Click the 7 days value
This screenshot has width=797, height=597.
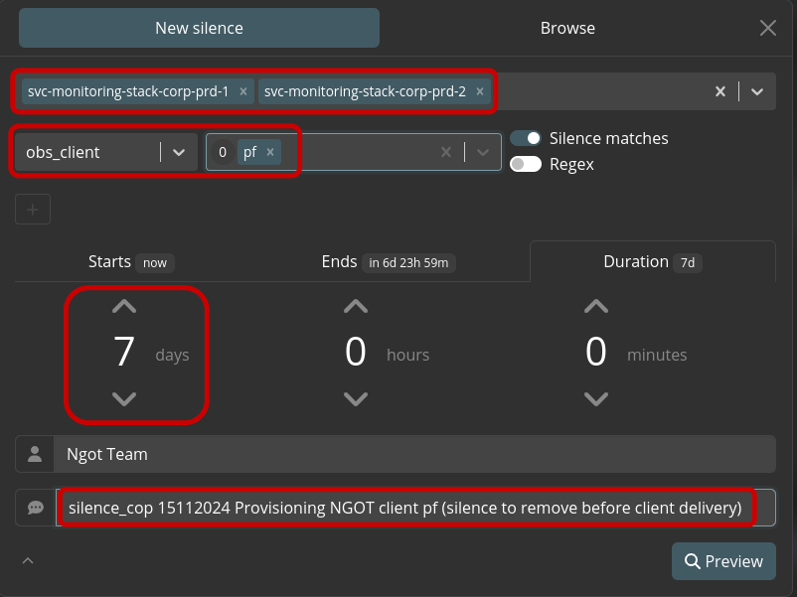click(124, 352)
